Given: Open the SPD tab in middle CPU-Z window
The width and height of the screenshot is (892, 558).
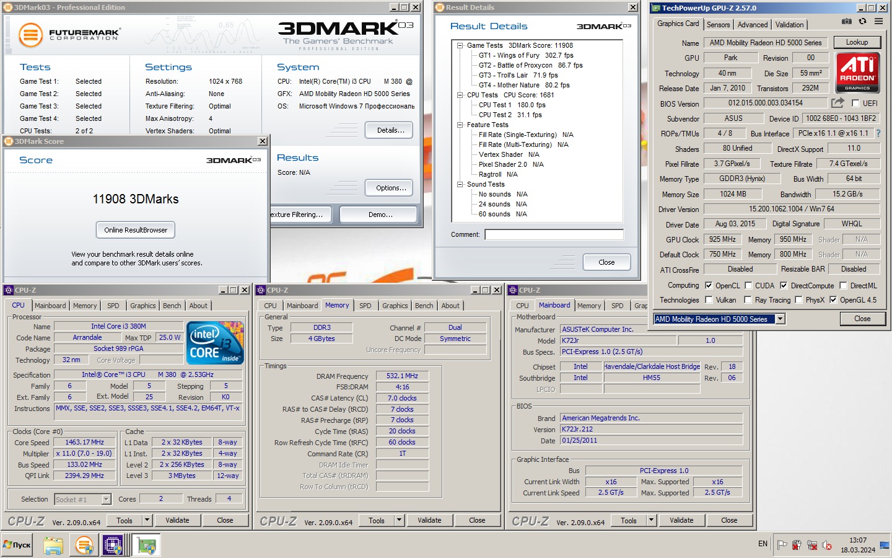Looking at the screenshot, I should 365,306.
